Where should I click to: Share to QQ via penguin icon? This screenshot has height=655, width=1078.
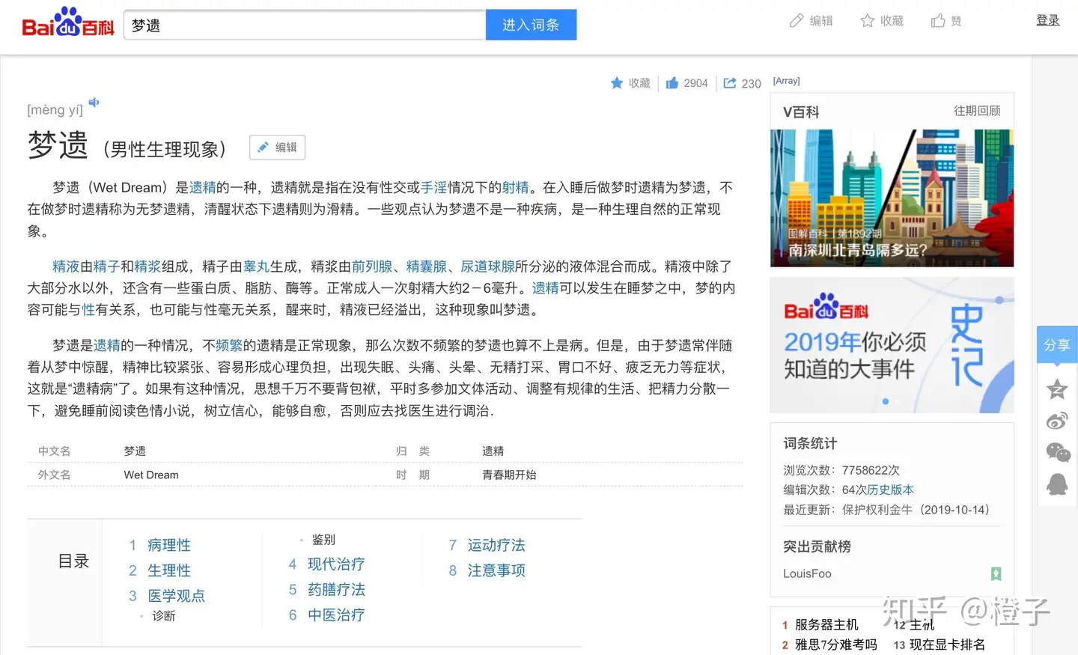click(1057, 484)
